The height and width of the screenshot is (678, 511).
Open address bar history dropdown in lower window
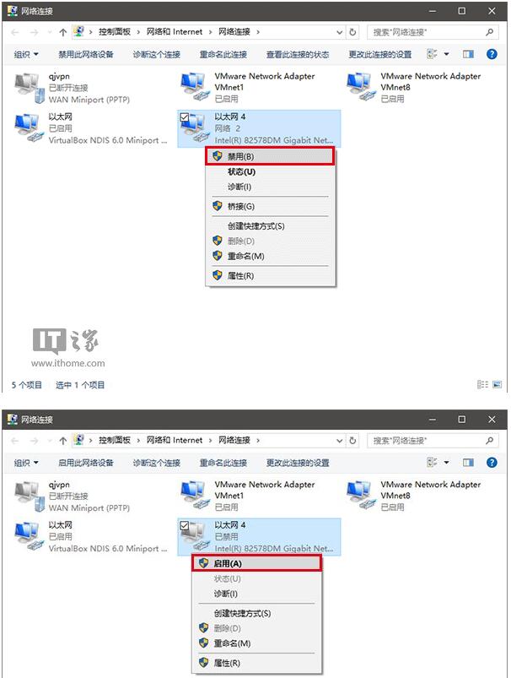click(x=340, y=441)
